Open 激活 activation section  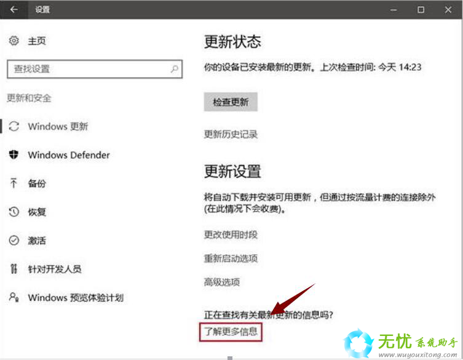tap(37, 241)
